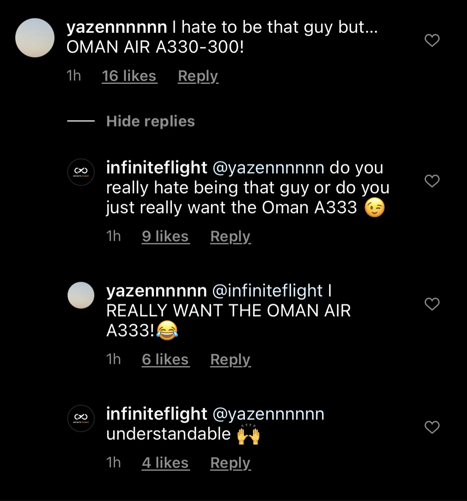Open @yazennnnnn mention in first infiniteflight reply
467x501 pixels.
click(268, 168)
